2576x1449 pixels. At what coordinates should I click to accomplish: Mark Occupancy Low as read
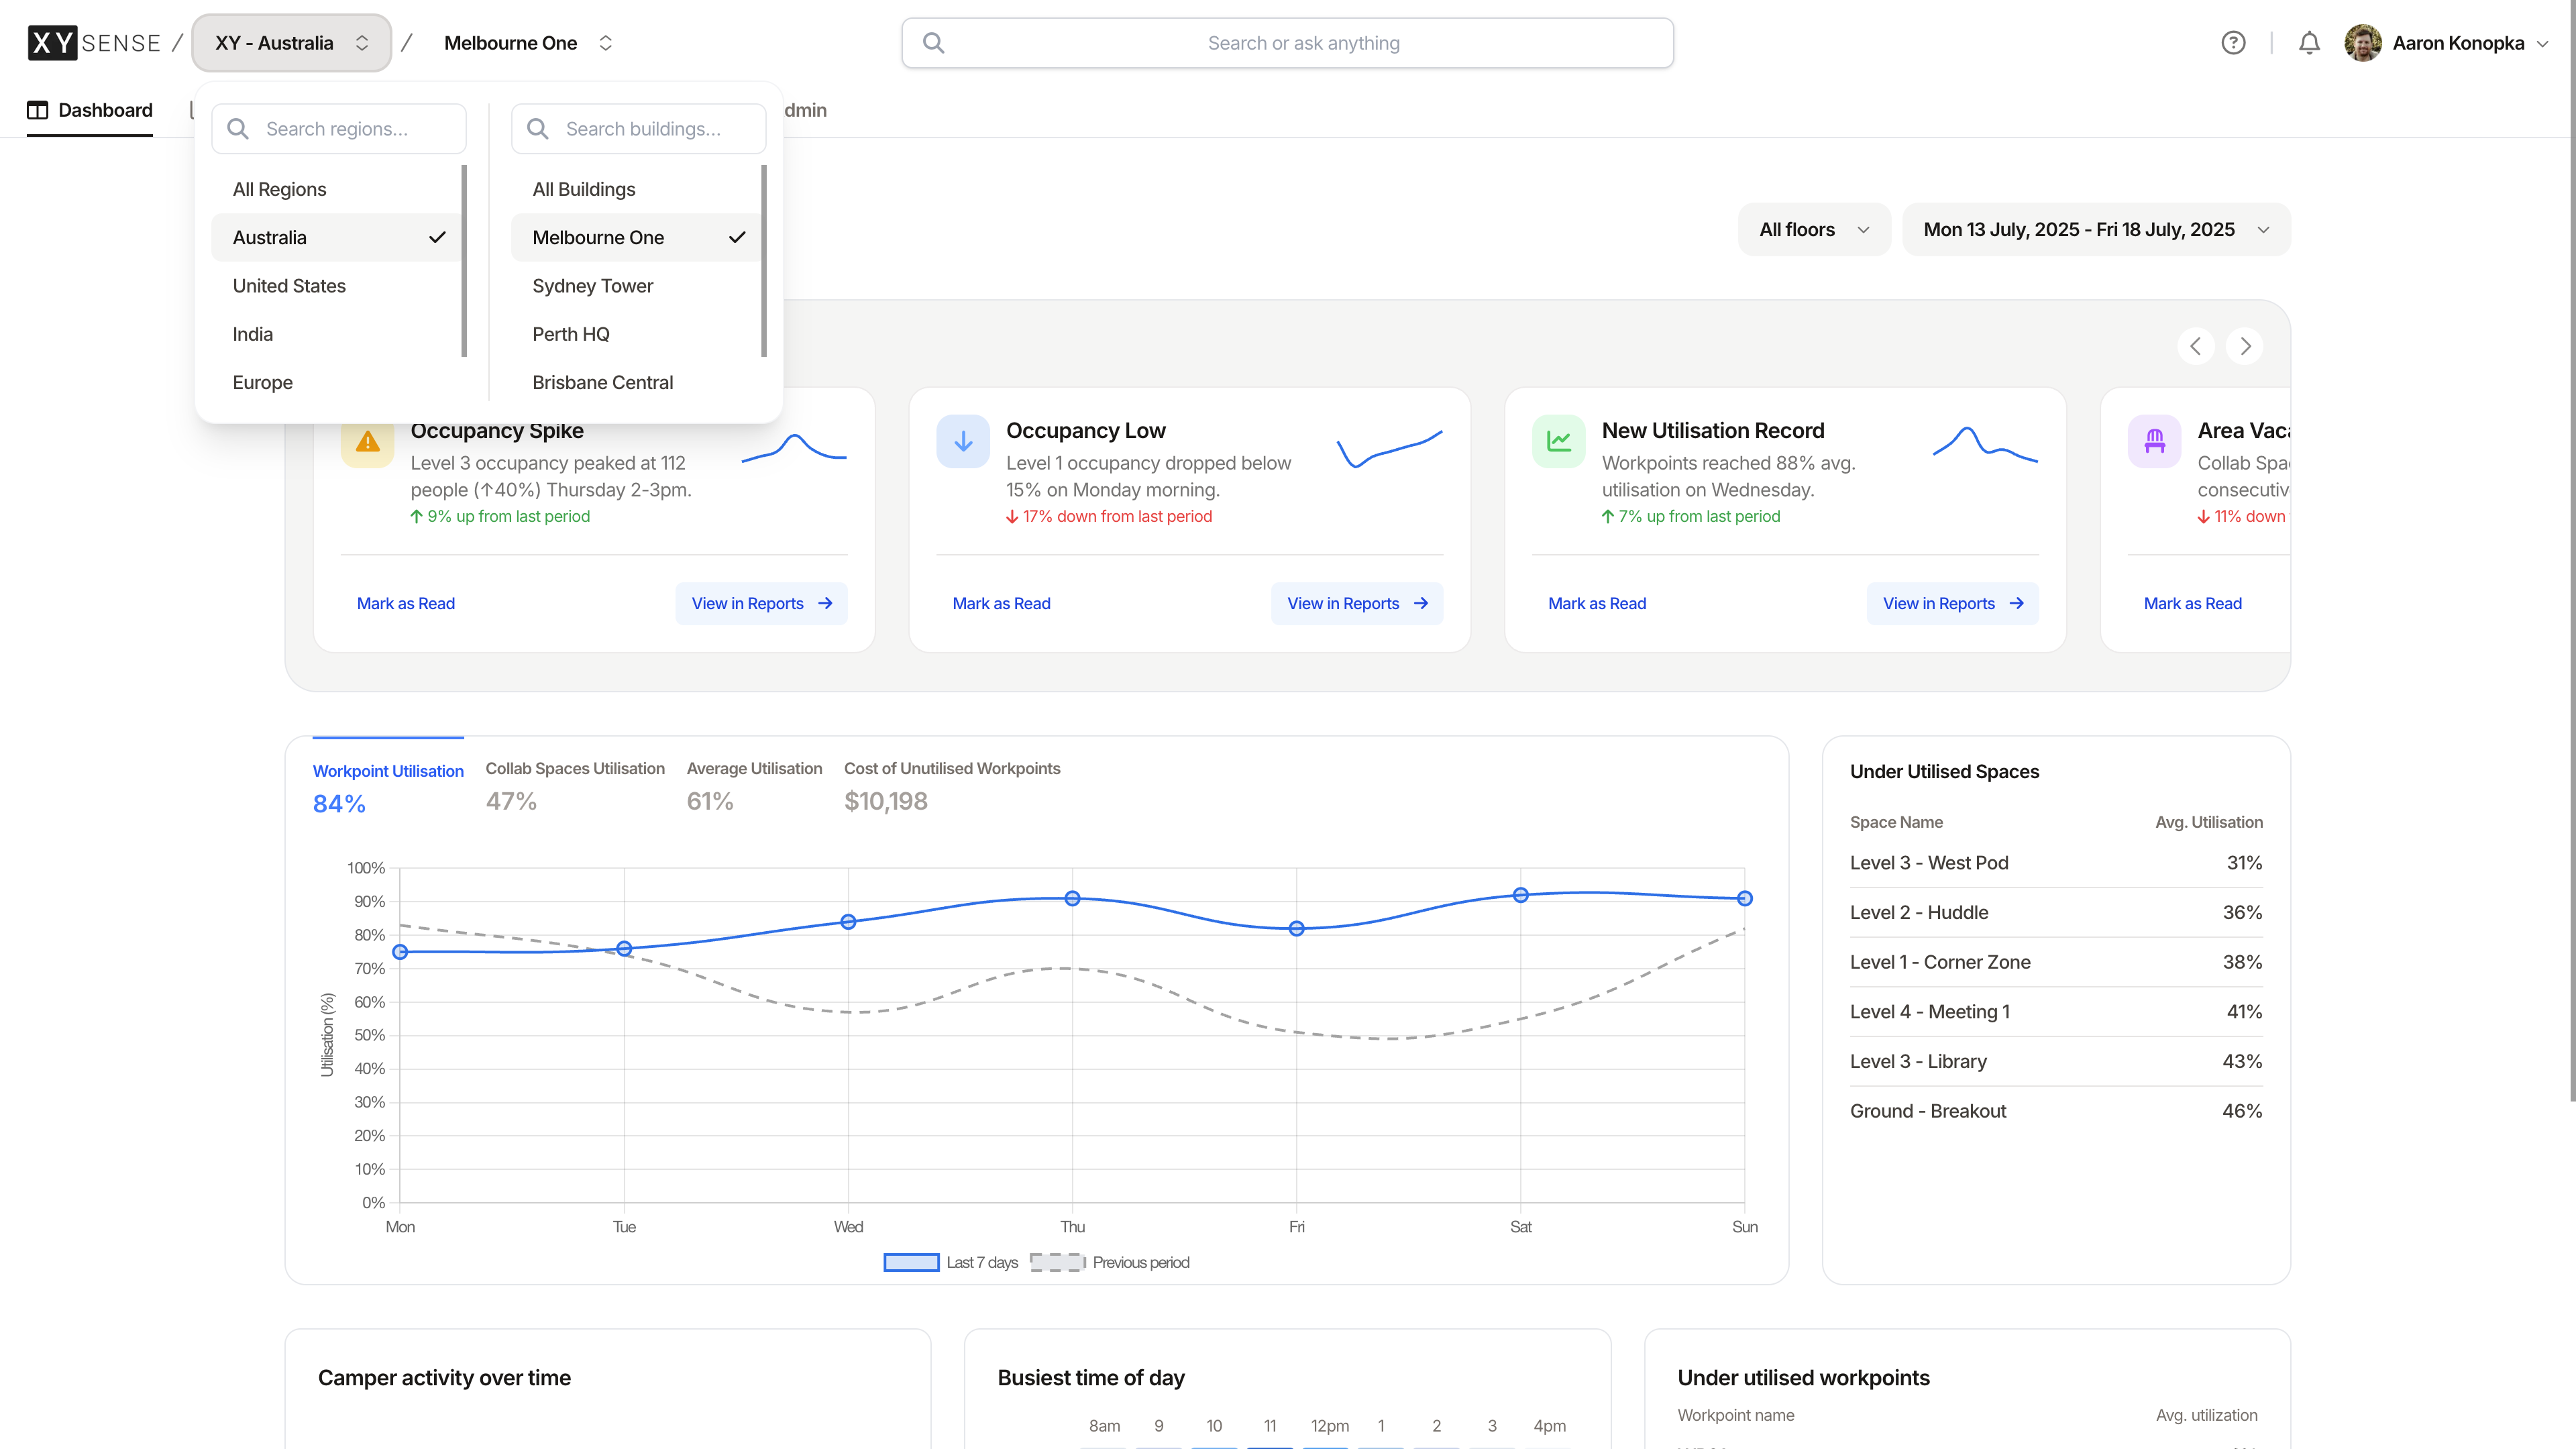(x=1001, y=603)
